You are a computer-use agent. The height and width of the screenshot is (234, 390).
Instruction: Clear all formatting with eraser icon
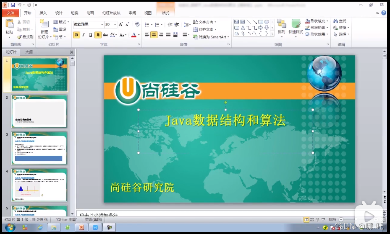137,24
